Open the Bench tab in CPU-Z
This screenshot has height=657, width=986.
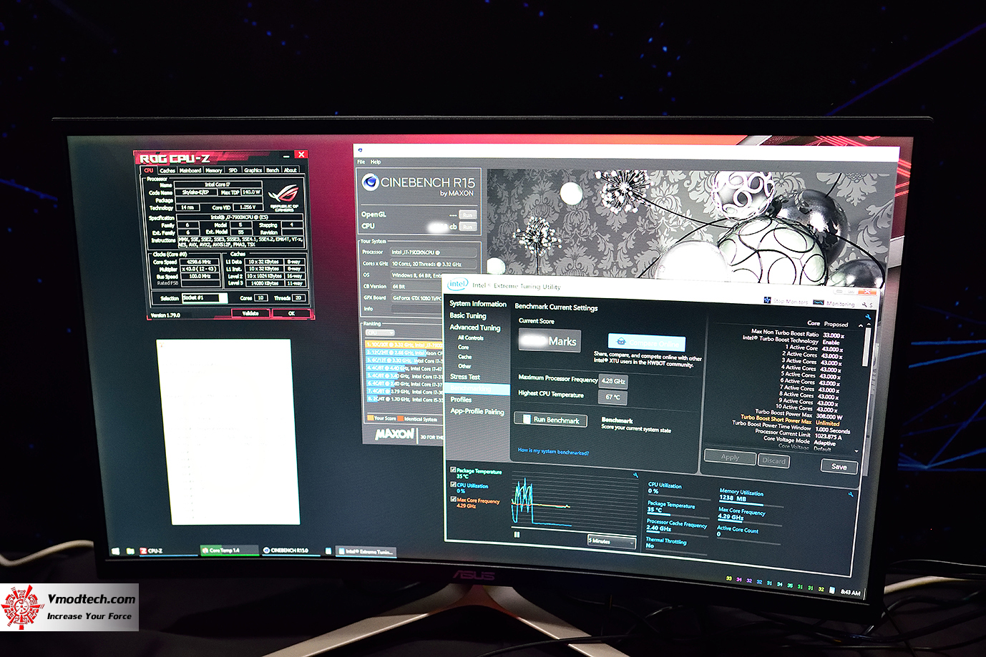[273, 170]
